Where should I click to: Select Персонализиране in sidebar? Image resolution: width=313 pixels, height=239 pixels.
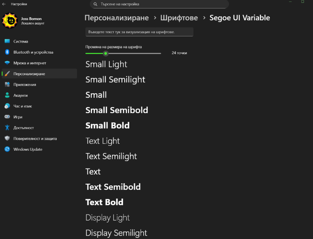39,74
